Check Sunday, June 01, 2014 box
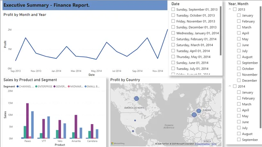 (173, 62)
